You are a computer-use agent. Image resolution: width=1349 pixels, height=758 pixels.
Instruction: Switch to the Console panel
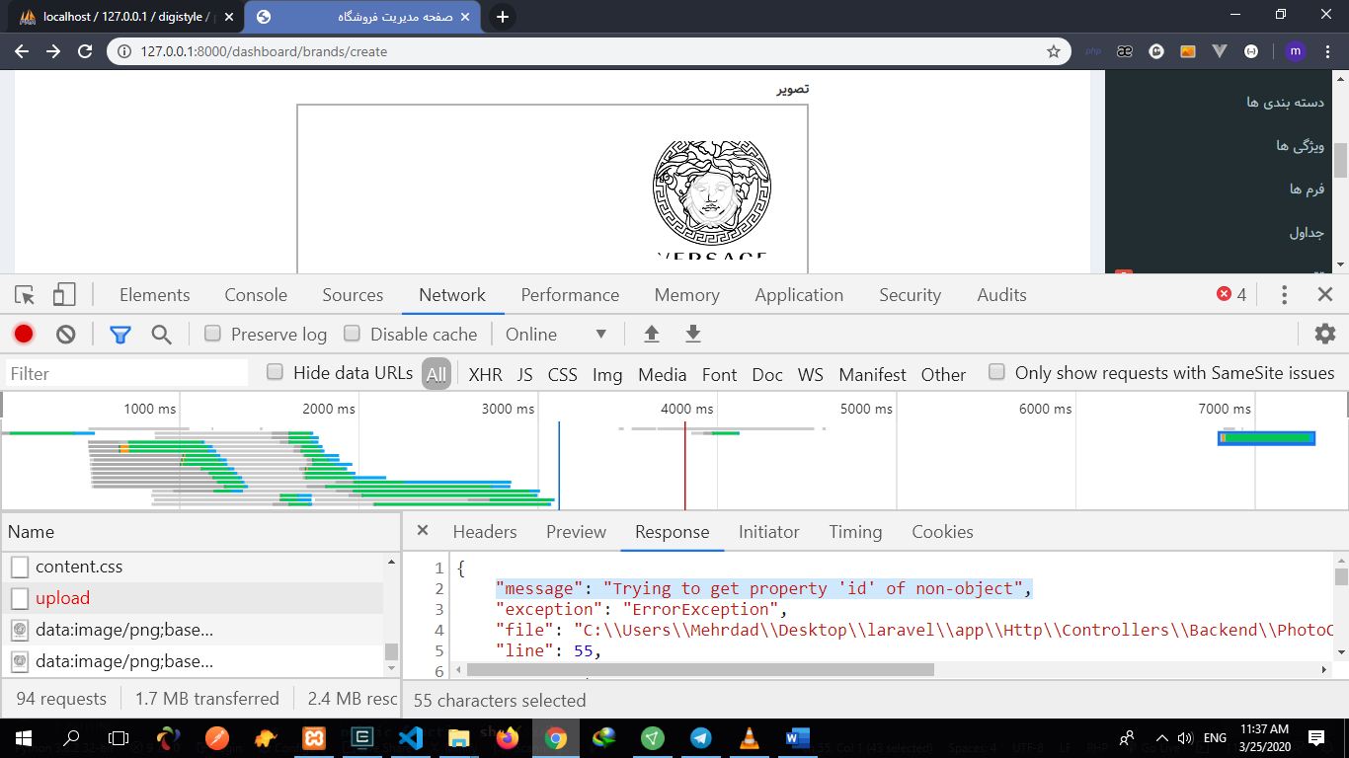pyautogui.click(x=256, y=295)
